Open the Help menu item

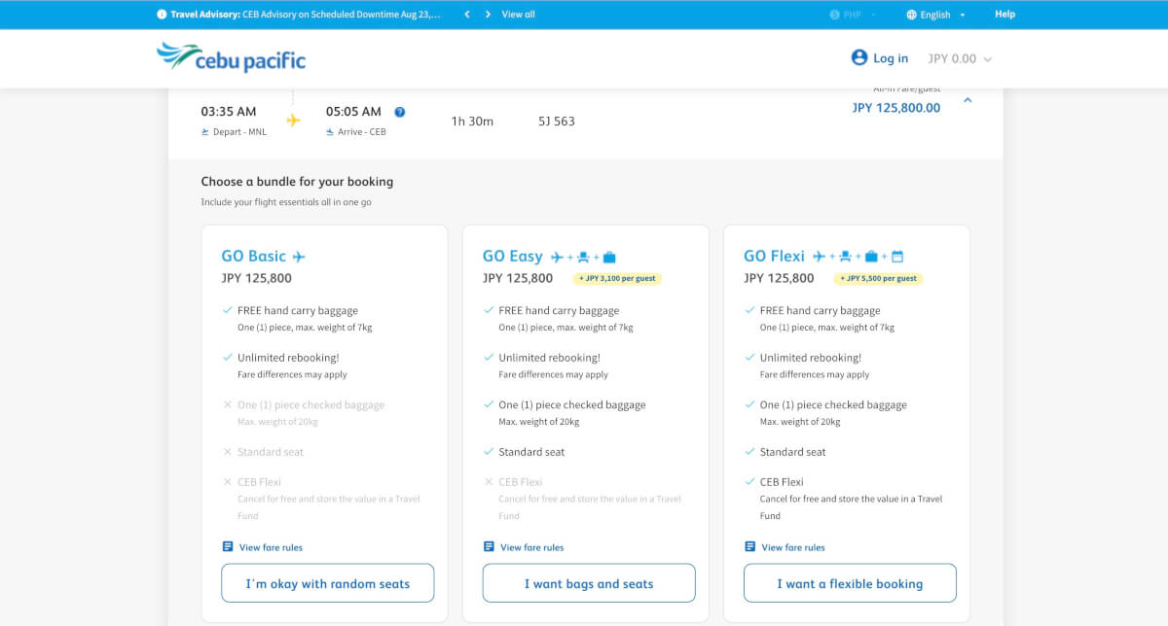pyautogui.click(x=1004, y=15)
